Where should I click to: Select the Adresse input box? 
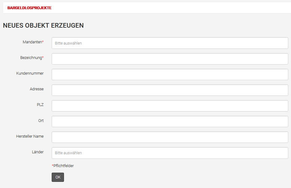170,90
